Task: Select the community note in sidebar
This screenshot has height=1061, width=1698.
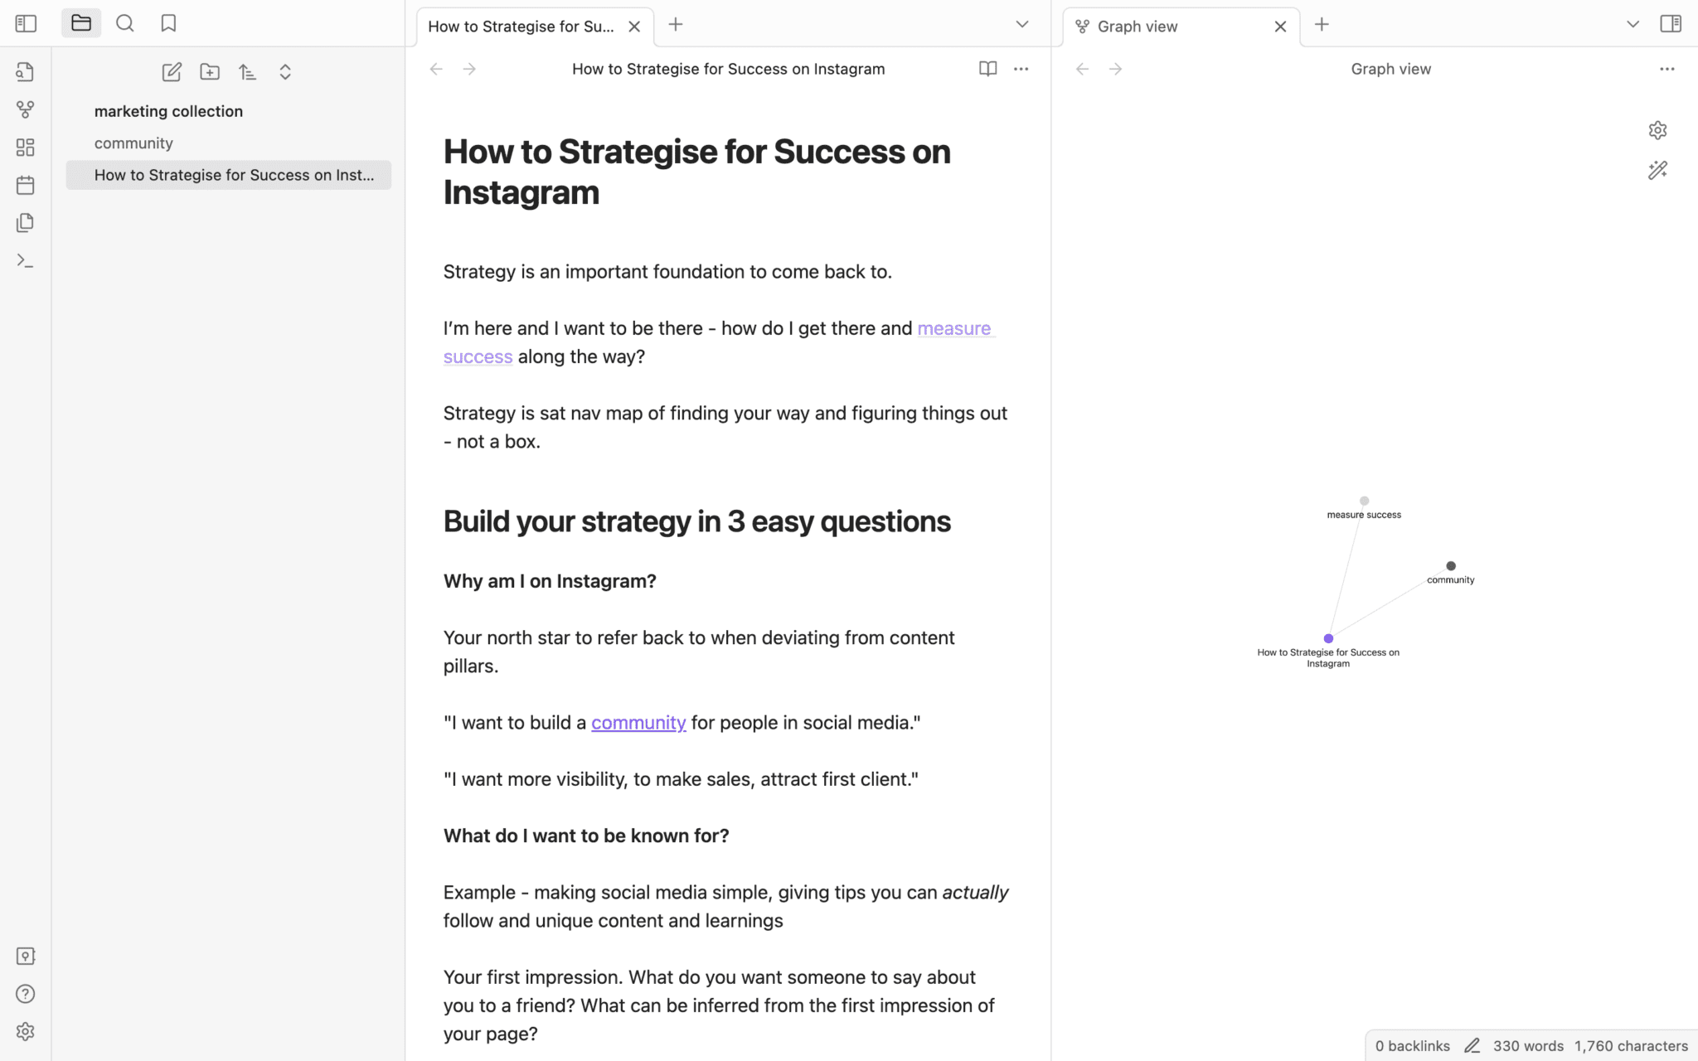Action: (133, 143)
